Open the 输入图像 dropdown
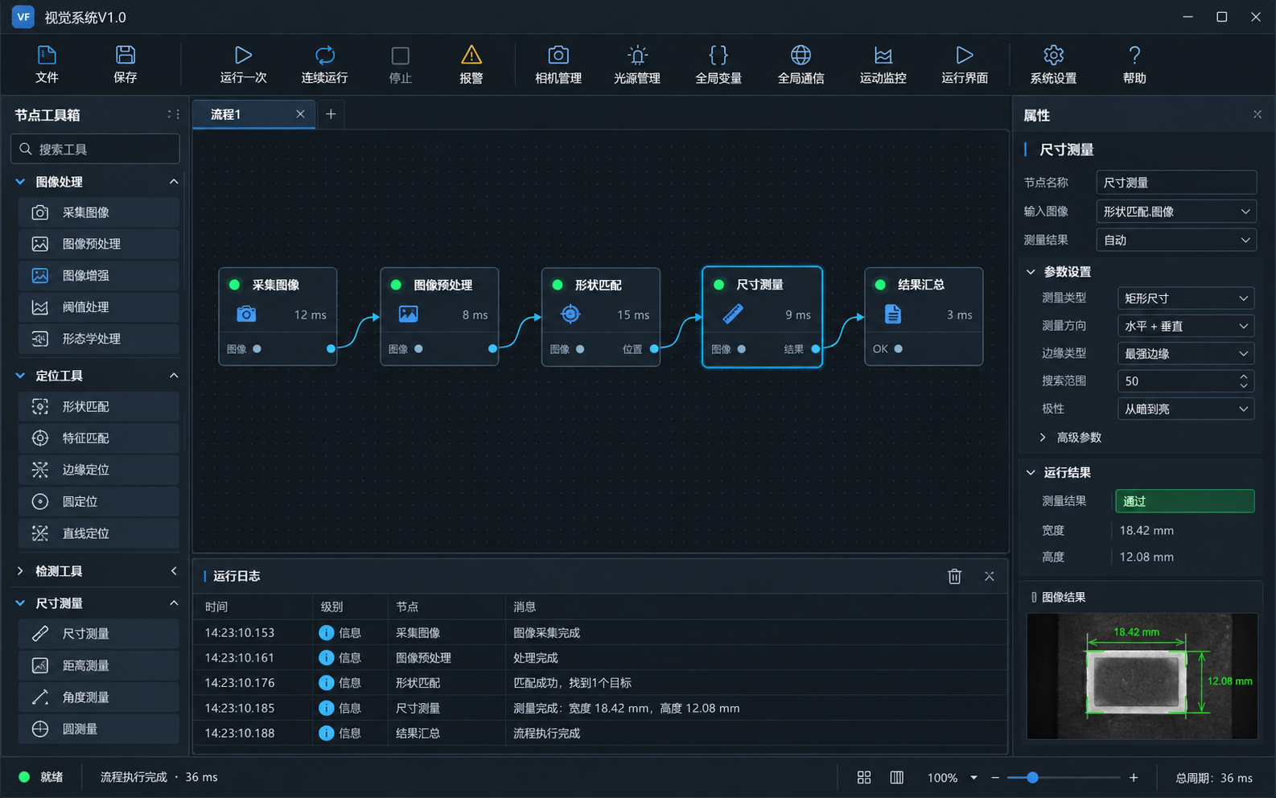Viewport: 1276px width, 798px height. point(1176,212)
